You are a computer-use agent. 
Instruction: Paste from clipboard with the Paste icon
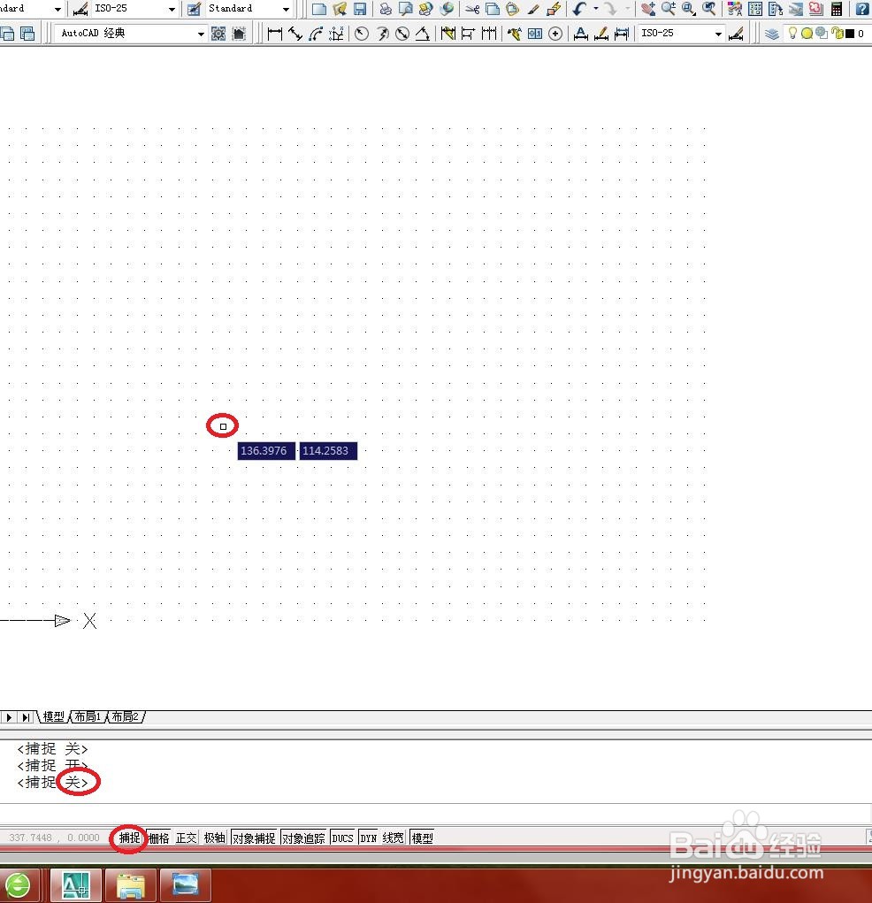pyautogui.click(x=512, y=9)
